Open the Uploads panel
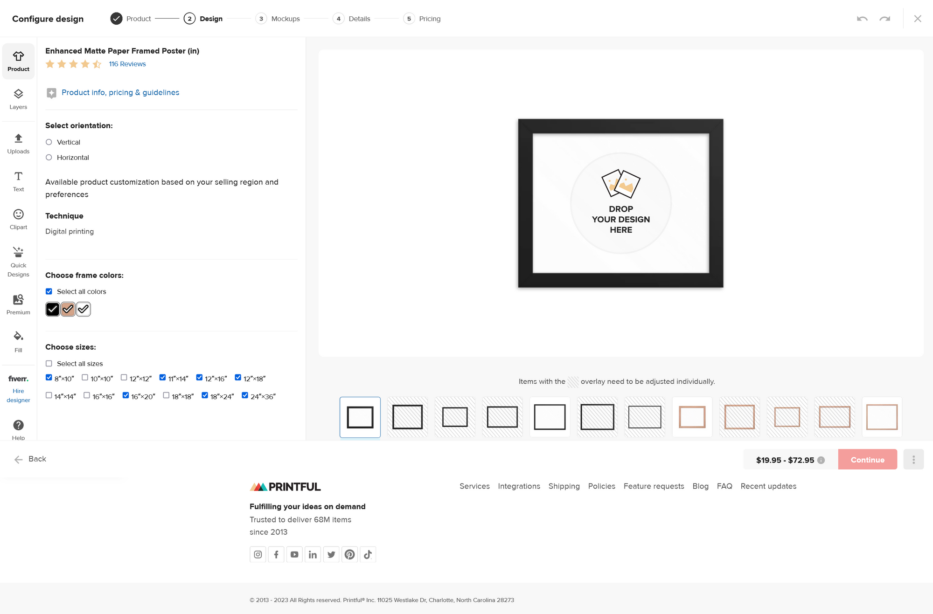 (x=18, y=143)
